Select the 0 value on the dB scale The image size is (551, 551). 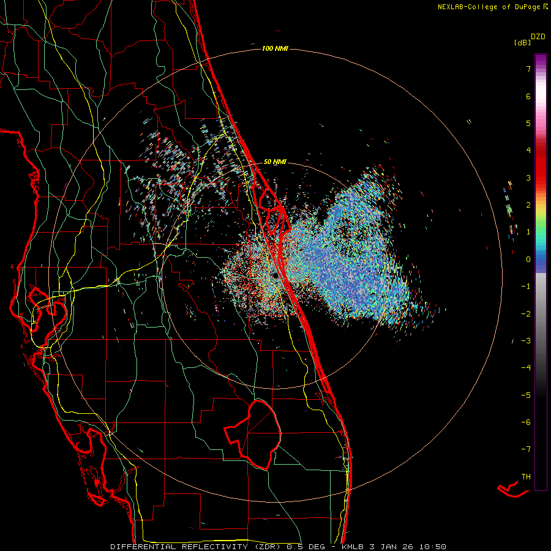(528, 260)
